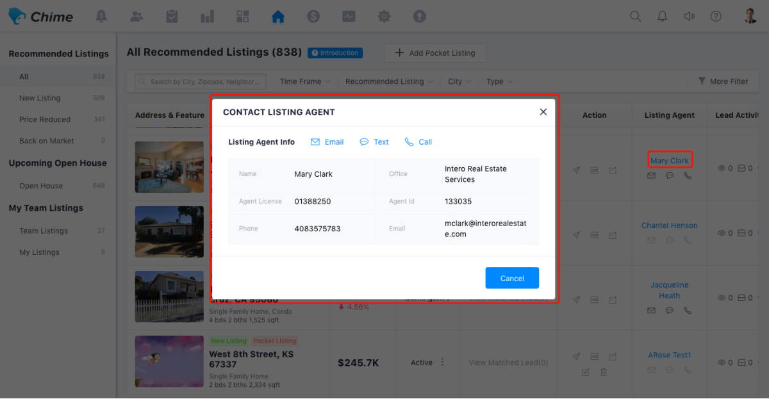Click the people contacts icon in navbar
Image resolution: width=769 pixels, height=399 pixels.
[x=136, y=17]
